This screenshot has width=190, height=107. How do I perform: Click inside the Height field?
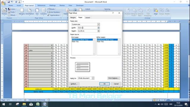[88, 31]
